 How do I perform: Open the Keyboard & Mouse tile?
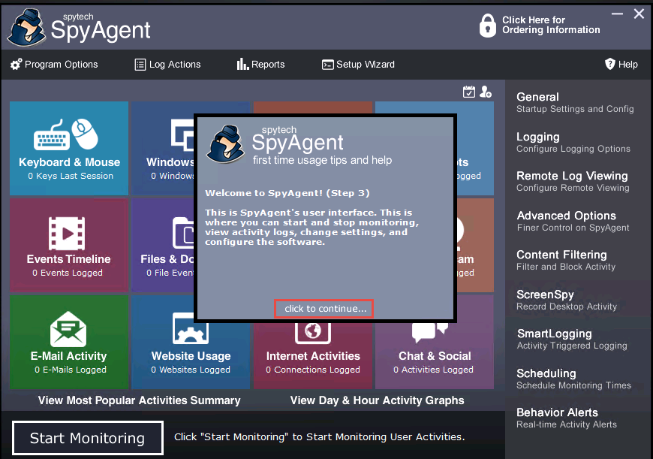pyautogui.click(x=69, y=149)
